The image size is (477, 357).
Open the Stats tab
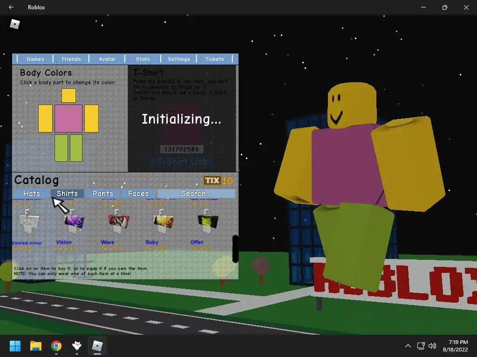point(143,59)
